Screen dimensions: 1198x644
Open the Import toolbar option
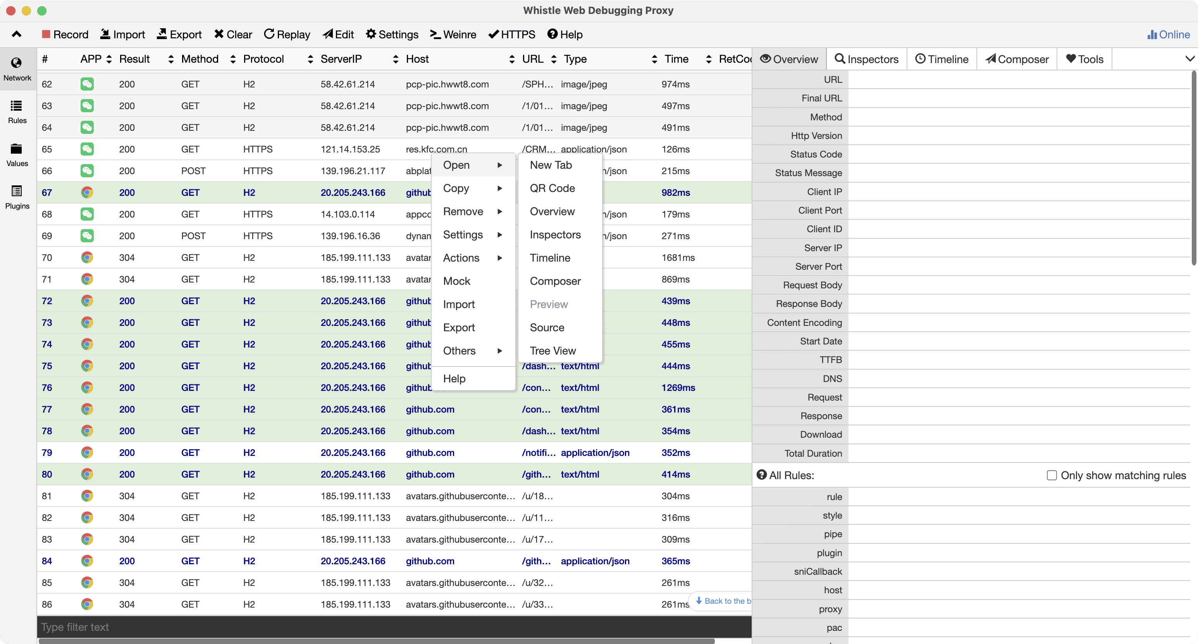[x=123, y=34]
